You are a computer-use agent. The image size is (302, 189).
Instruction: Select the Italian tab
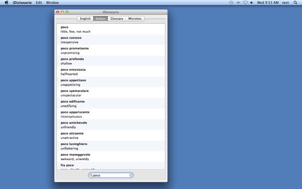100,19
